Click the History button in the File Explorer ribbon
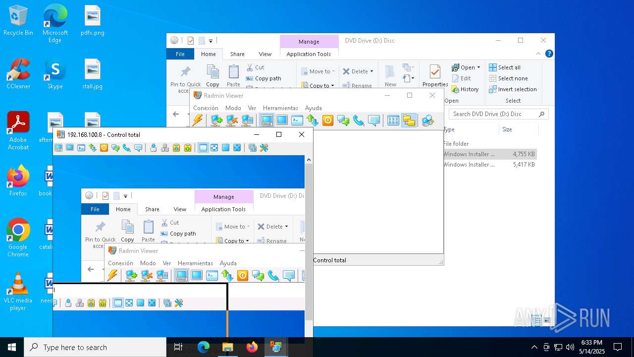The image size is (634, 357). (x=465, y=89)
